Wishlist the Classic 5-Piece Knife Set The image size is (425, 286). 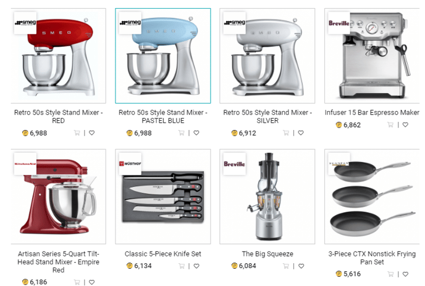click(196, 266)
